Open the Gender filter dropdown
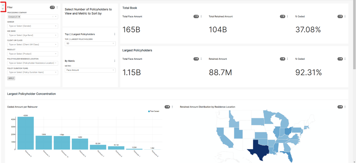Screen dimensions: 356x163 [33, 26]
